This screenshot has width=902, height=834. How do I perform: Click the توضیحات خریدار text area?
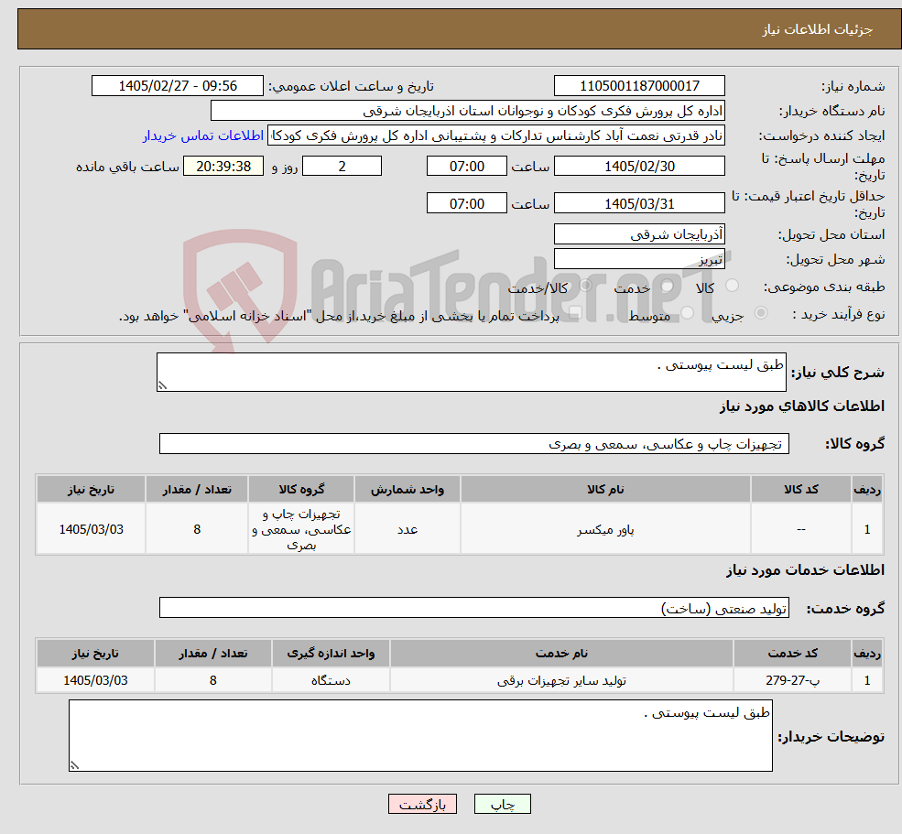(420, 735)
